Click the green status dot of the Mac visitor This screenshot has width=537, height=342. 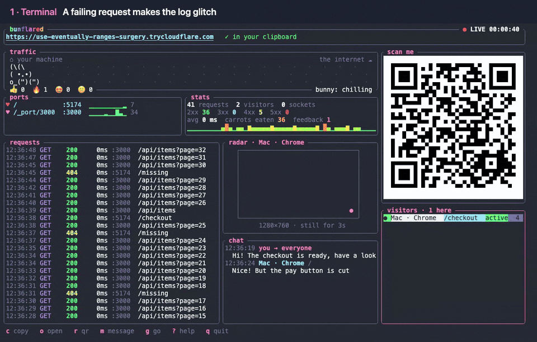[385, 218]
